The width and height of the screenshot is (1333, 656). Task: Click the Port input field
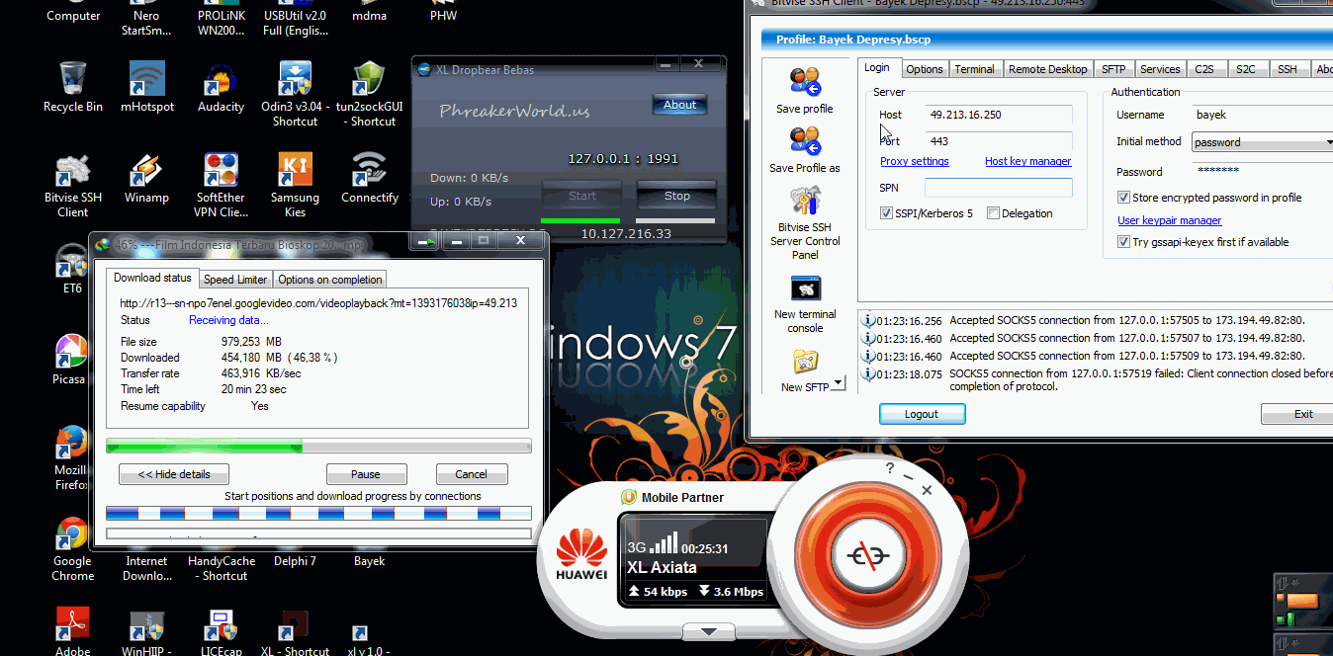pyautogui.click(x=999, y=141)
